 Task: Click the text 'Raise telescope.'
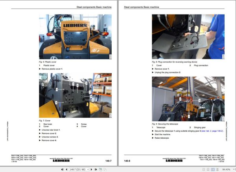pyautogui.click(x=162, y=138)
